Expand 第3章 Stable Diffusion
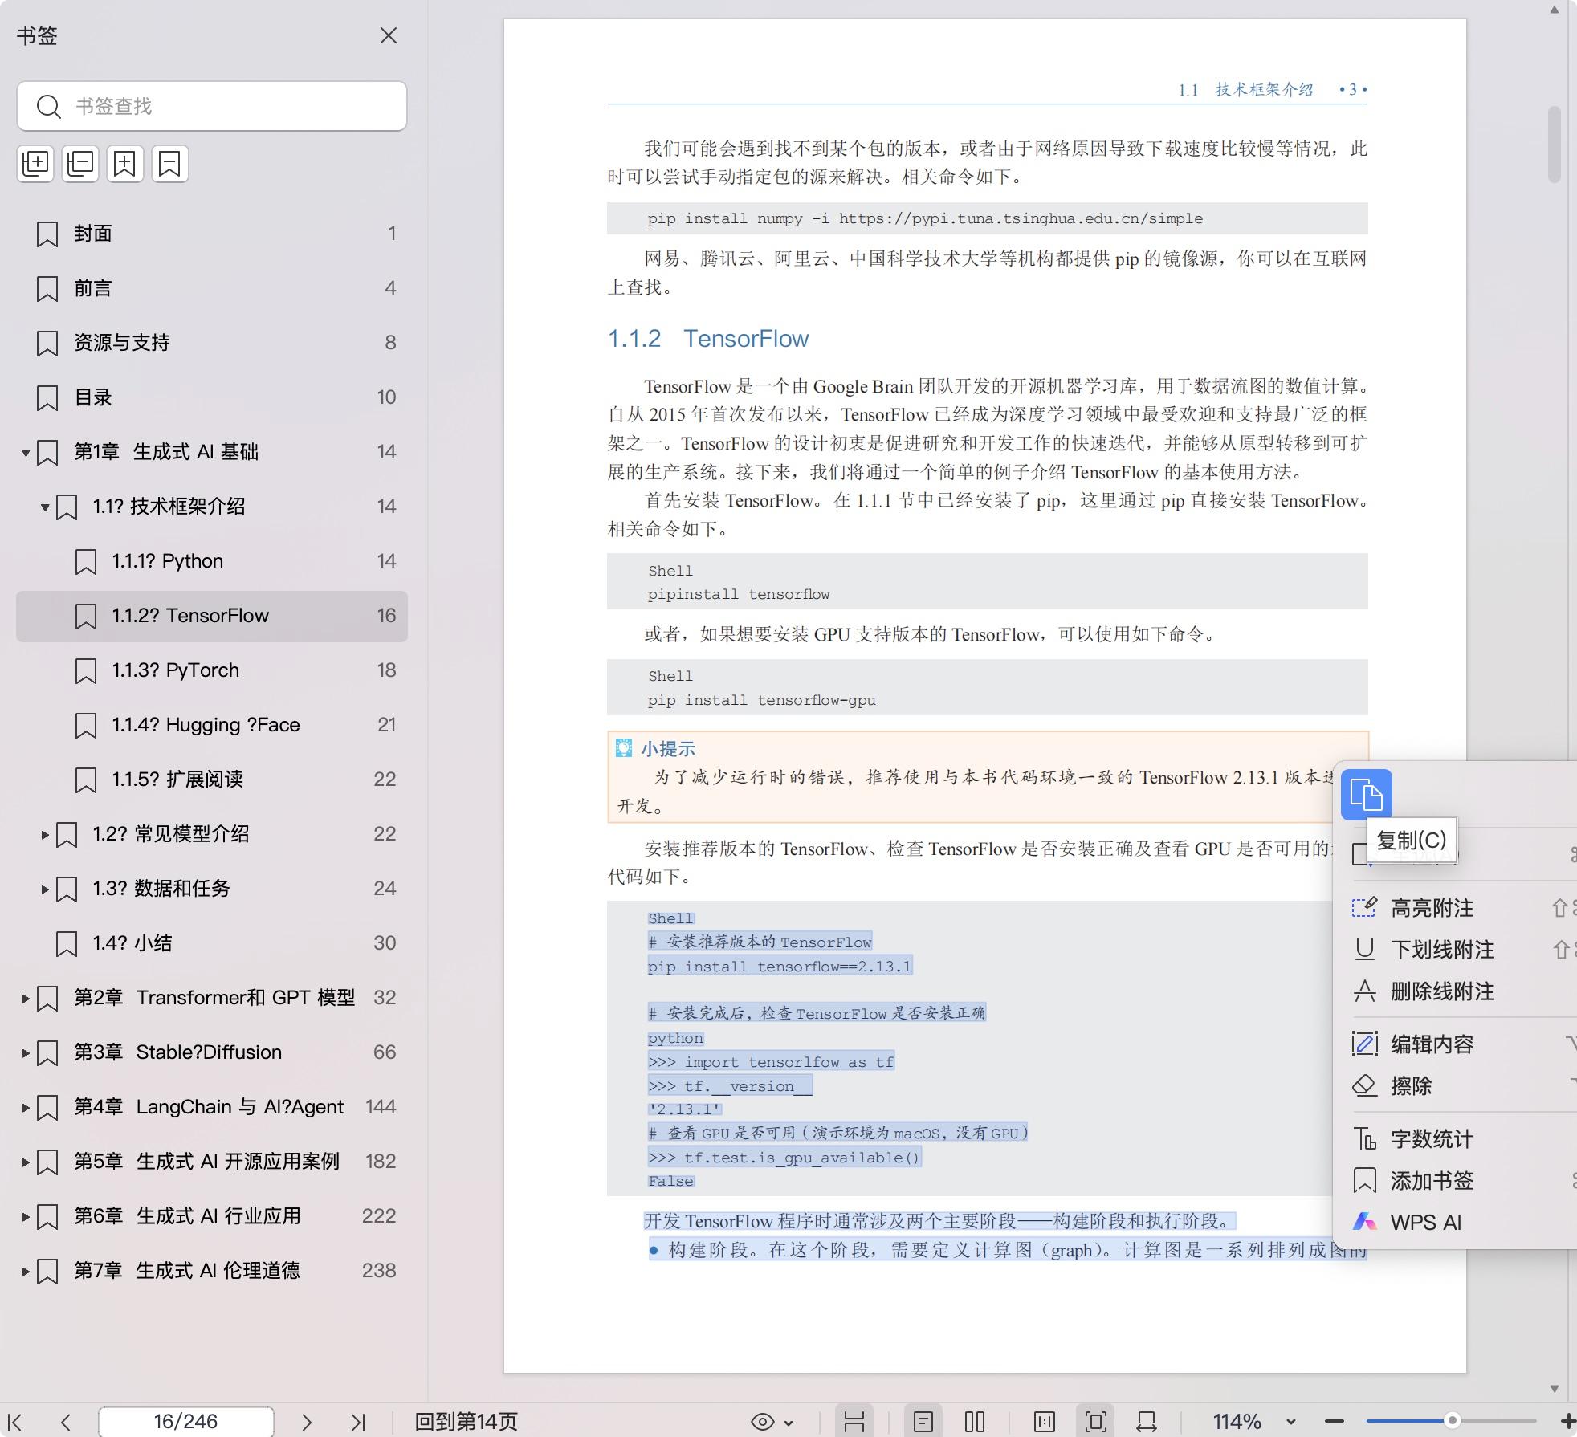The width and height of the screenshot is (1577, 1437). tap(26, 1053)
